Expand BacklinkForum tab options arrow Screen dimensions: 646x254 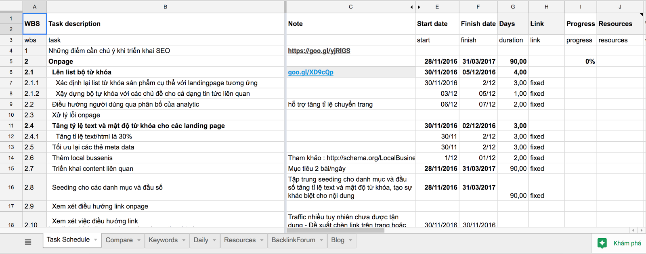pyautogui.click(x=321, y=240)
